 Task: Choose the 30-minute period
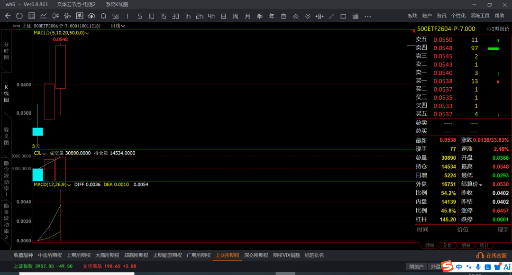pyautogui.click(x=175, y=16)
